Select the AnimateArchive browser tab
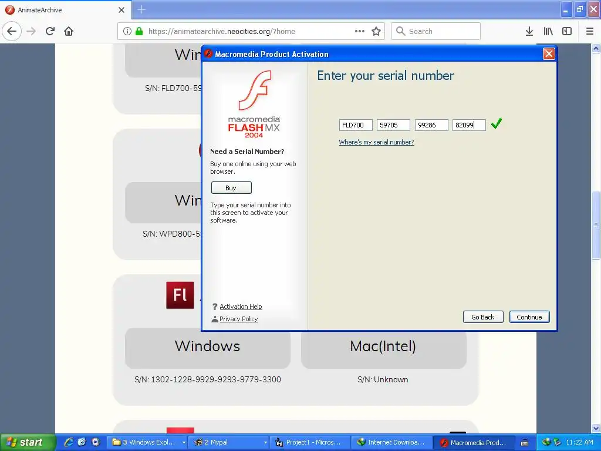The width and height of the screenshot is (601, 451). point(66,10)
